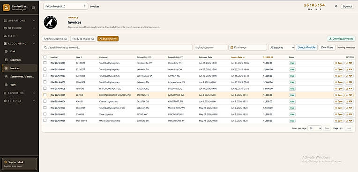Click customer BROWN LOGISTICS SERVICES, INC
The width and height of the screenshot is (358, 172).
tap(115, 95)
